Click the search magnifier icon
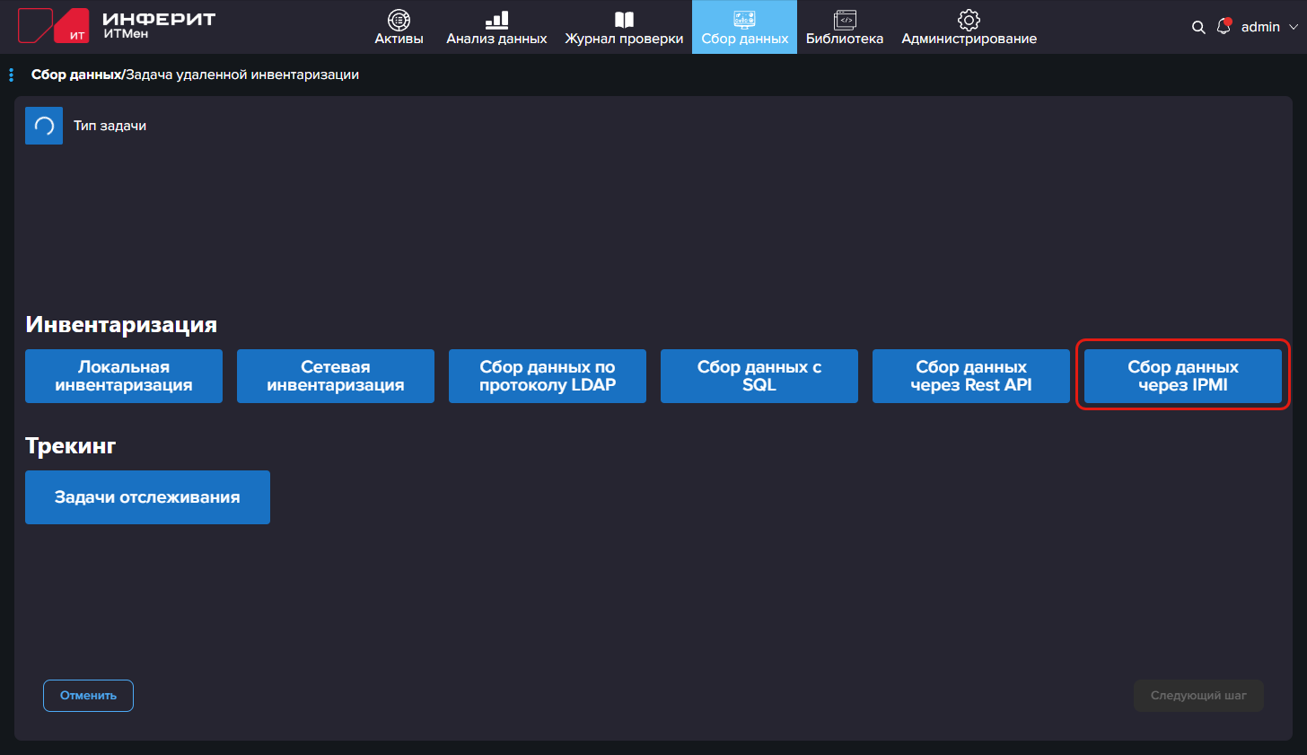 click(1198, 28)
